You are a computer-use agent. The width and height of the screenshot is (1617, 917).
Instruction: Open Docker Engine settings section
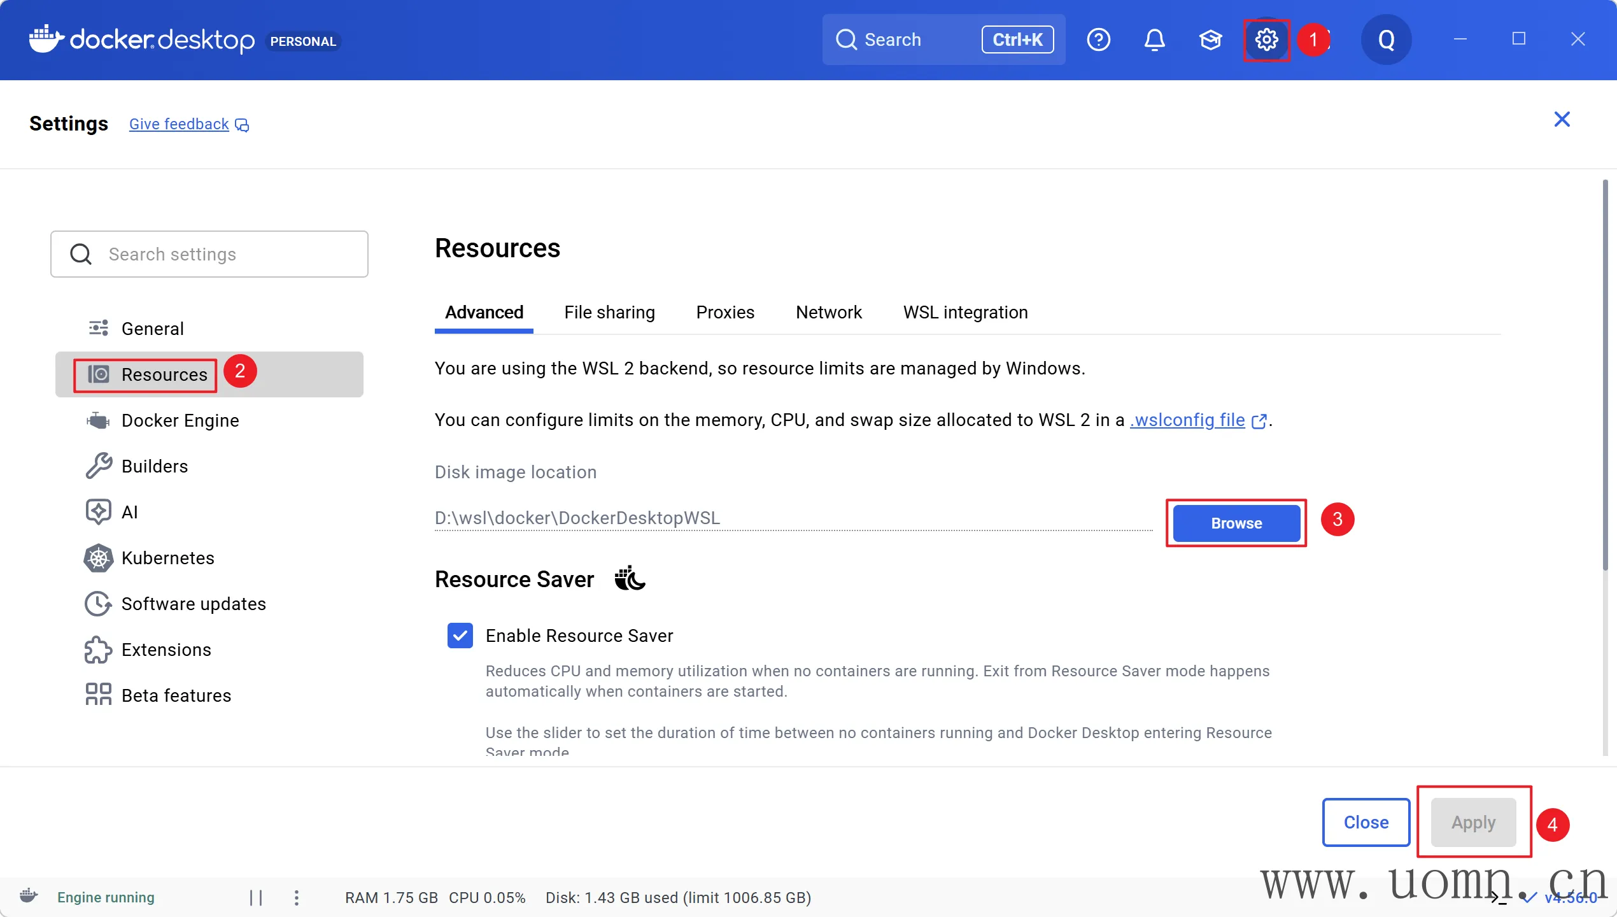tap(180, 420)
